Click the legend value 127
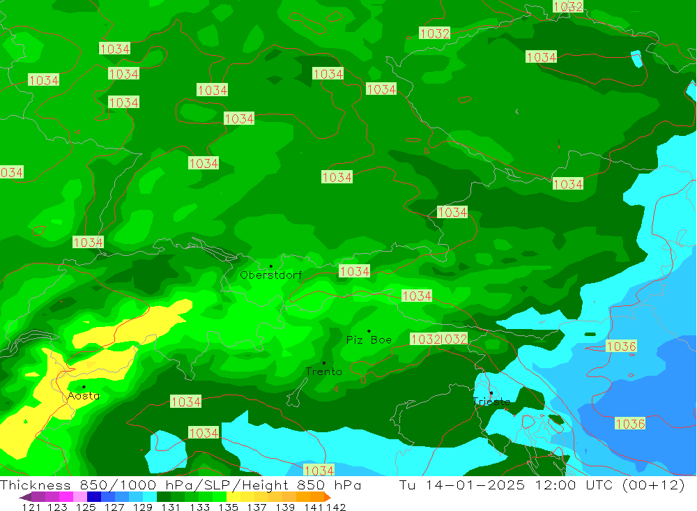This screenshot has height=511, width=697. pyautogui.click(x=114, y=507)
